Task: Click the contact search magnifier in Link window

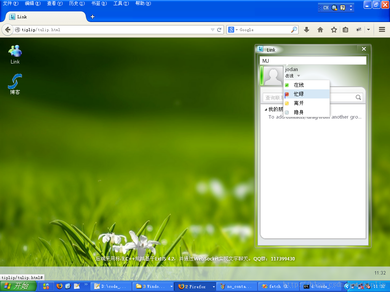Action: point(358,97)
